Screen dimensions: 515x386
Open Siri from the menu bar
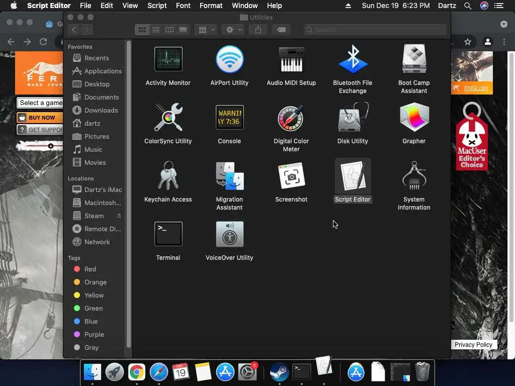(484, 6)
